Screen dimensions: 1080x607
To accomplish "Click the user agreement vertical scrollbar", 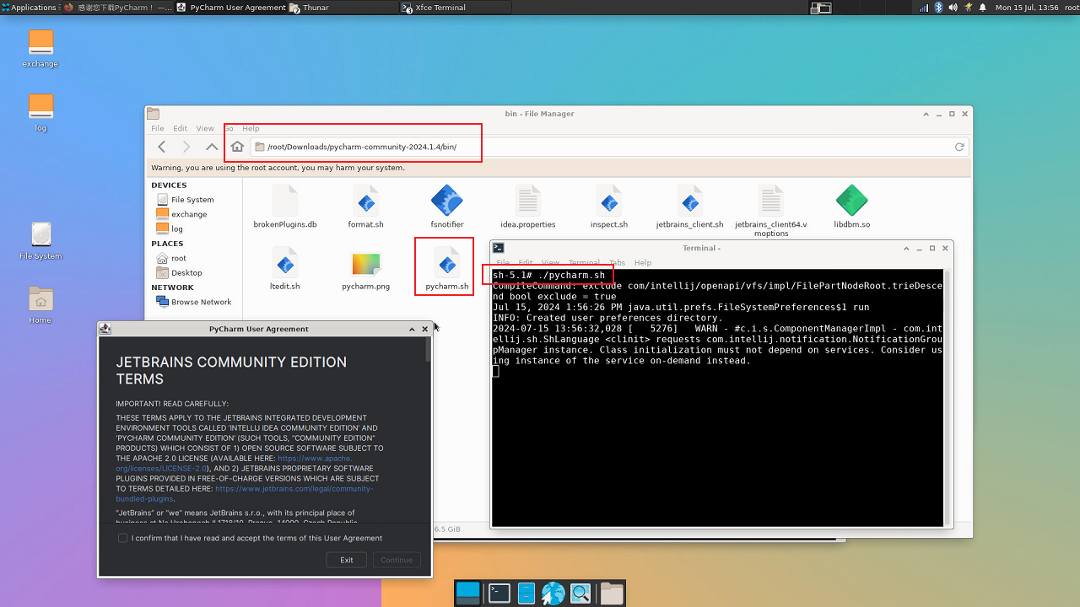I will [x=428, y=350].
